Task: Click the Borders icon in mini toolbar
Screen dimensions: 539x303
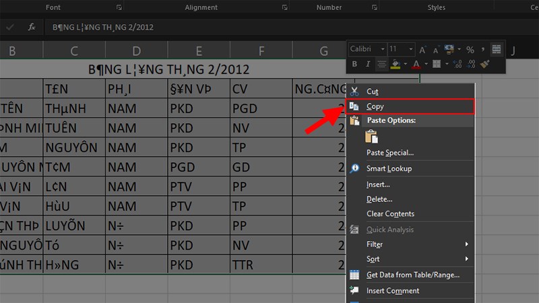Action: (437, 64)
